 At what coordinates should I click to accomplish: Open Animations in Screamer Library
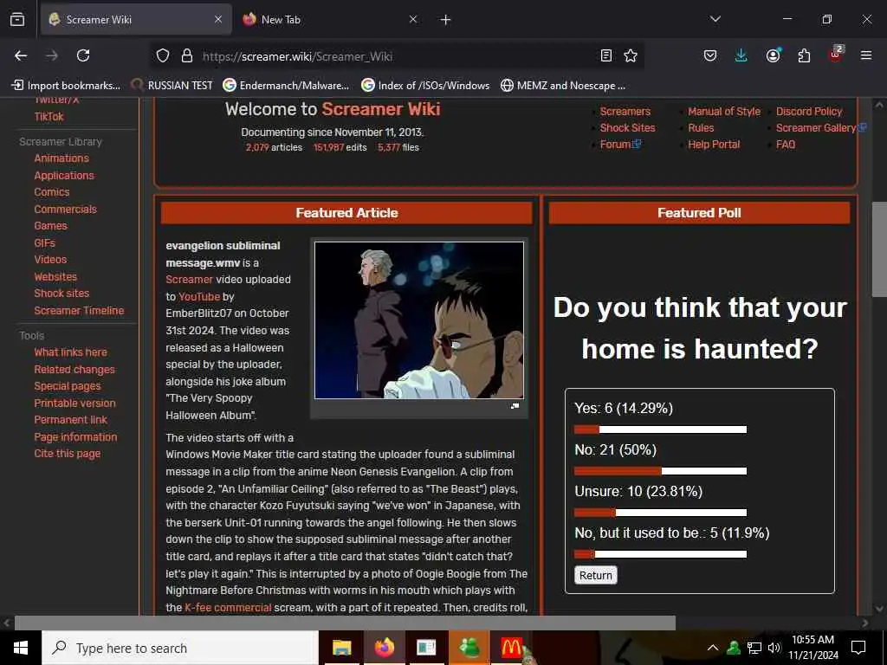coord(62,158)
